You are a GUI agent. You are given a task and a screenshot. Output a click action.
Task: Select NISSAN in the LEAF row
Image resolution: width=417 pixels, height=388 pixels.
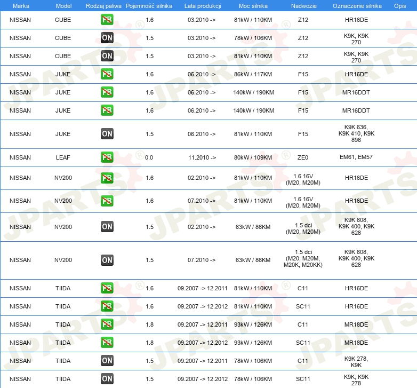click(20, 157)
